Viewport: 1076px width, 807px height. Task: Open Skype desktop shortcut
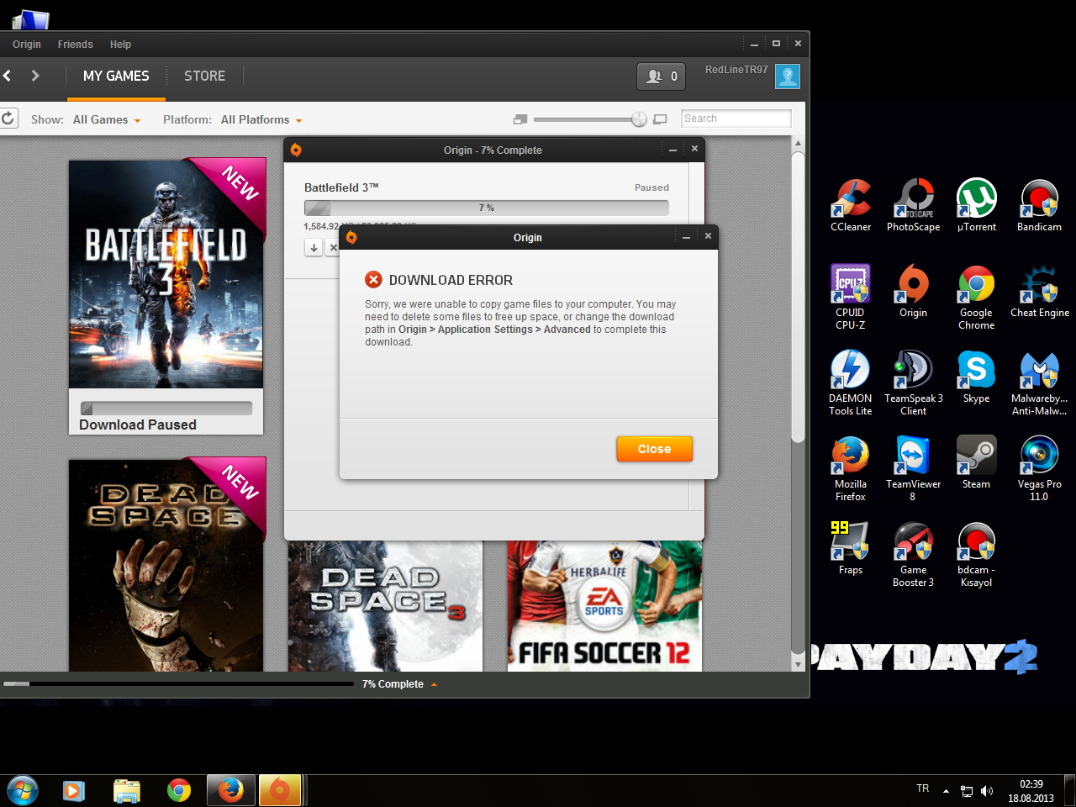click(x=977, y=377)
